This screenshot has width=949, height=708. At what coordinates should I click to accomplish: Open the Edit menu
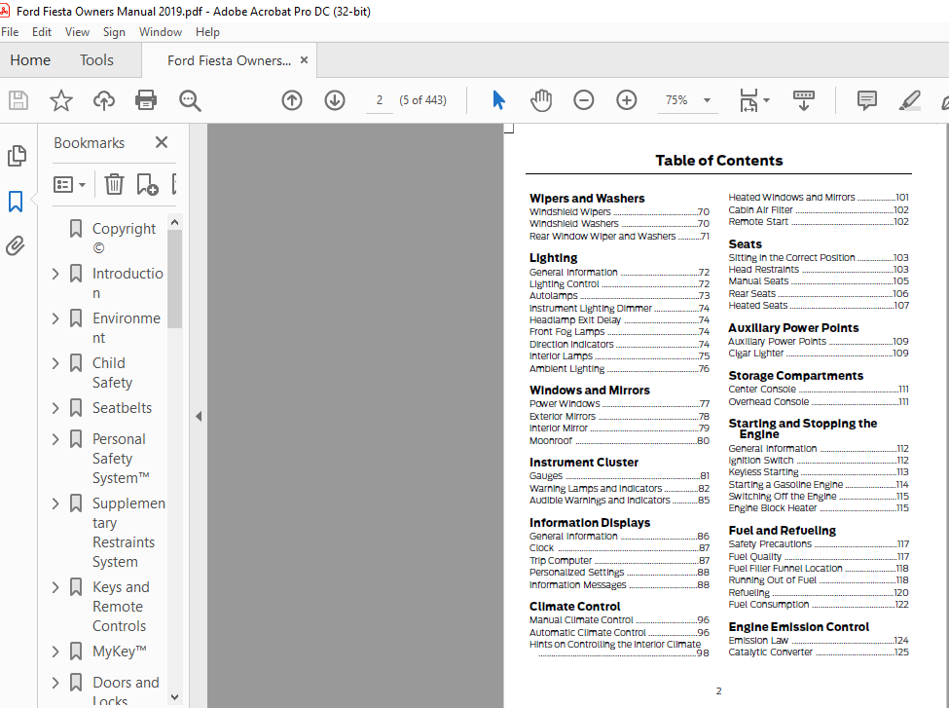(x=42, y=32)
